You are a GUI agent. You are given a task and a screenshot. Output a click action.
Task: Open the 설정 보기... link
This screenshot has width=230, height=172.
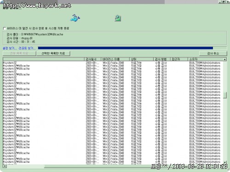(10, 48)
